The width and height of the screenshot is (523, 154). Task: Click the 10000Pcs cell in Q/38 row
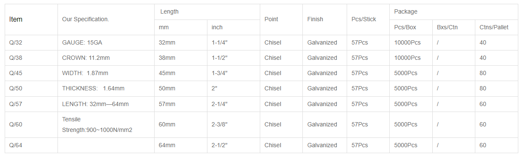(411, 58)
